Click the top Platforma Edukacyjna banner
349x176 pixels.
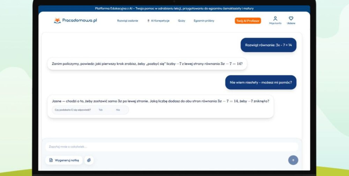coord(174,9)
